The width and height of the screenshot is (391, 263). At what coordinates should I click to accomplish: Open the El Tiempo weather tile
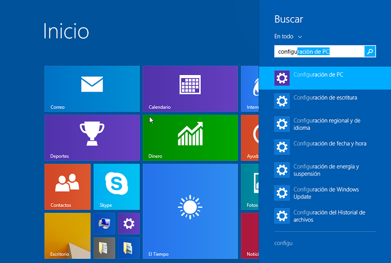190,211
